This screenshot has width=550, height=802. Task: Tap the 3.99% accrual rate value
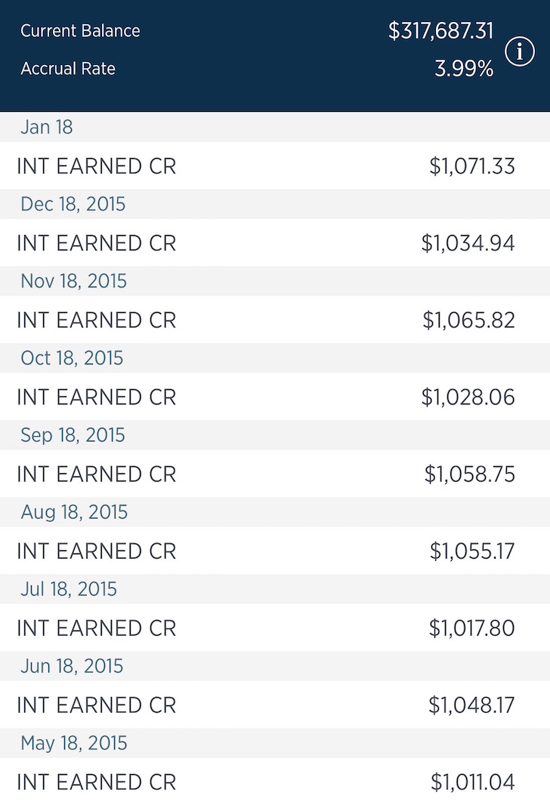point(464,69)
